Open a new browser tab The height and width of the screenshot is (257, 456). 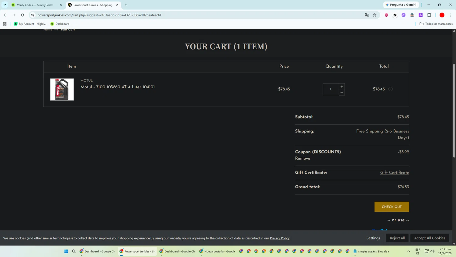click(126, 5)
